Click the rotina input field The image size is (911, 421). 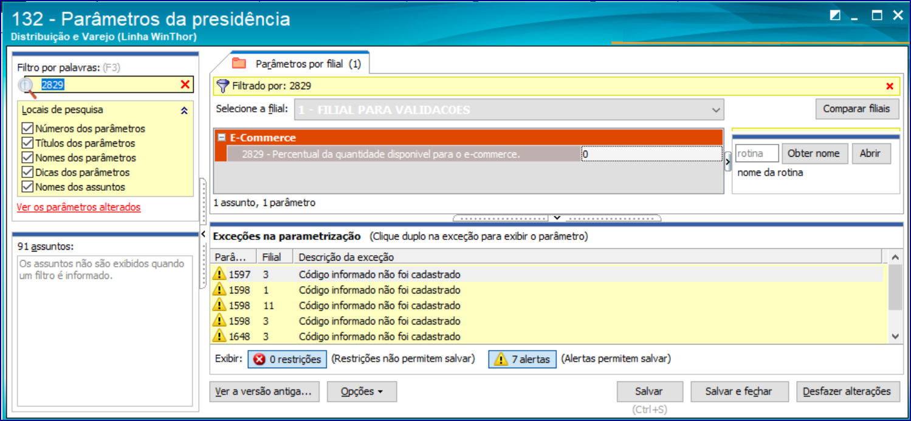757,154
